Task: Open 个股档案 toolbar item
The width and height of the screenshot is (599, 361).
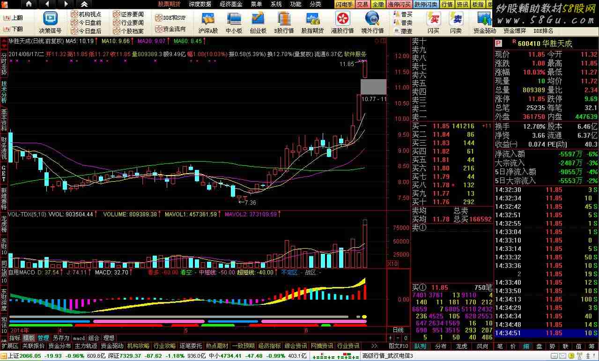Action: pos(129,31)
